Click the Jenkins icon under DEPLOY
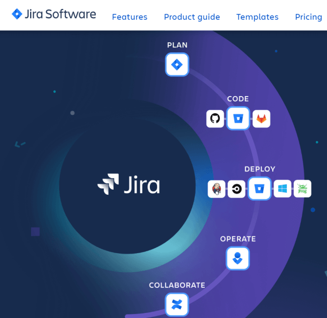Screen dimensions: 327x318 (x=216, y=189)
